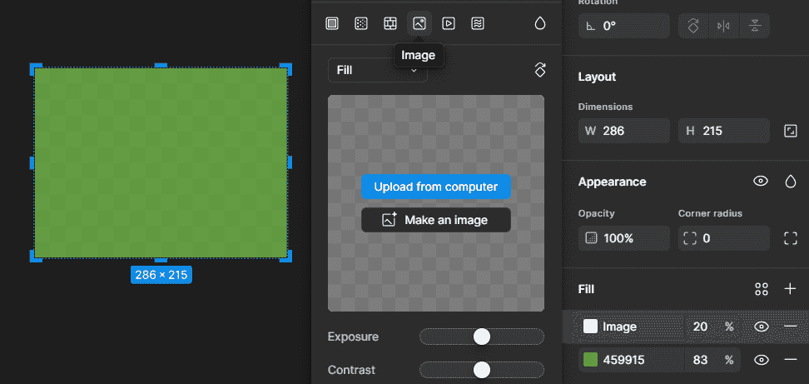Click the Image fill swatch thumbnail
Viewport: 809px width, 384px height.
(x=590, y=327)
